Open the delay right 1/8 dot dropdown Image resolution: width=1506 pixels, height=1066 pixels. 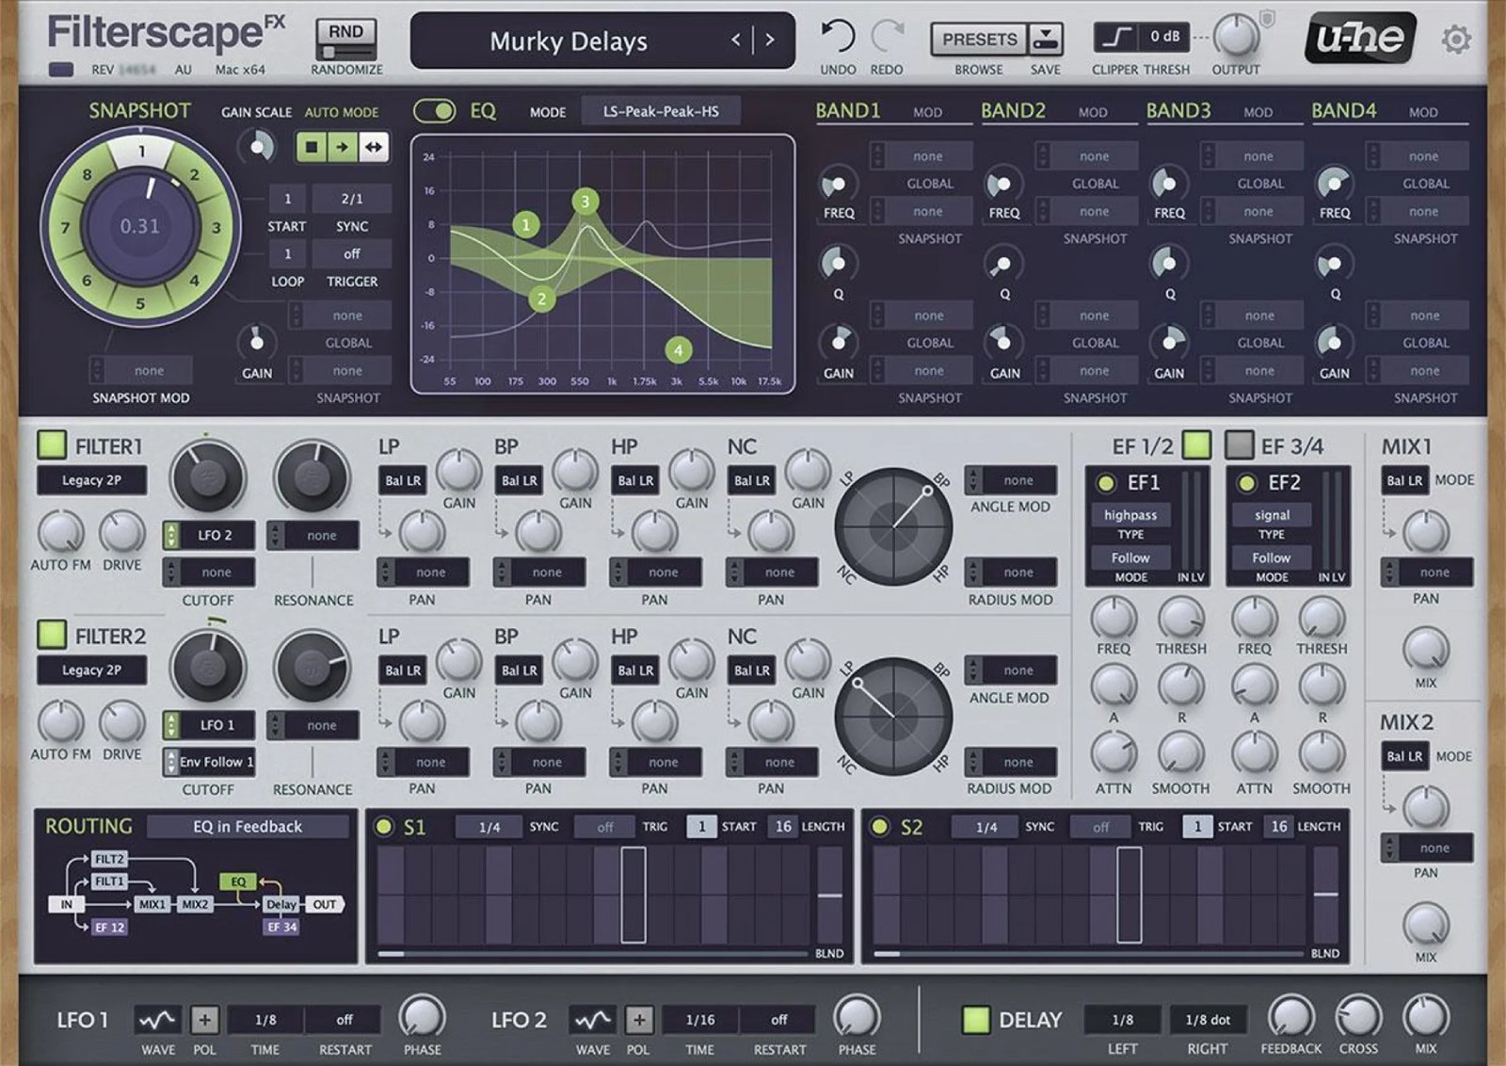[1208, 1020]
